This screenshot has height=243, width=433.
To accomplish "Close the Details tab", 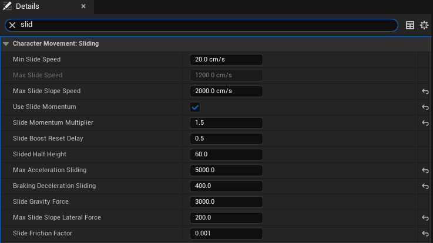I will click(83, 6).
